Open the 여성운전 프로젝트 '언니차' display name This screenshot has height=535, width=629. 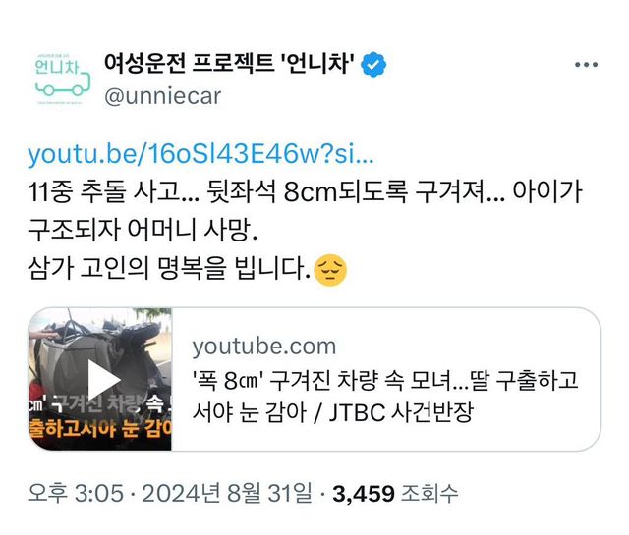229,64
